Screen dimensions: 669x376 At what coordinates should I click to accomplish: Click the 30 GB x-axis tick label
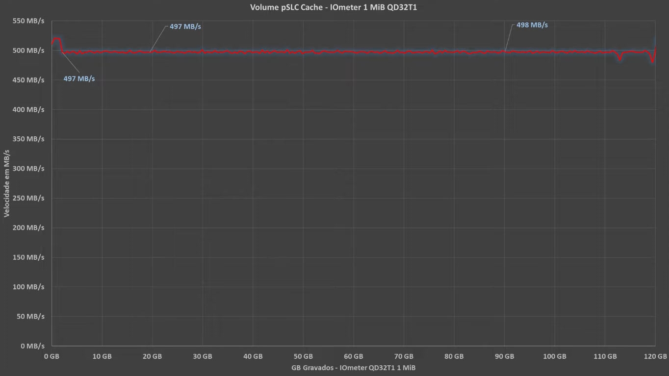[203, 356]
